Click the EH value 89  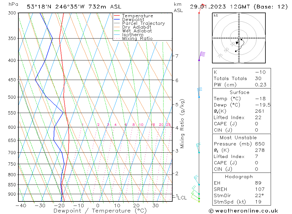point(258,183)
